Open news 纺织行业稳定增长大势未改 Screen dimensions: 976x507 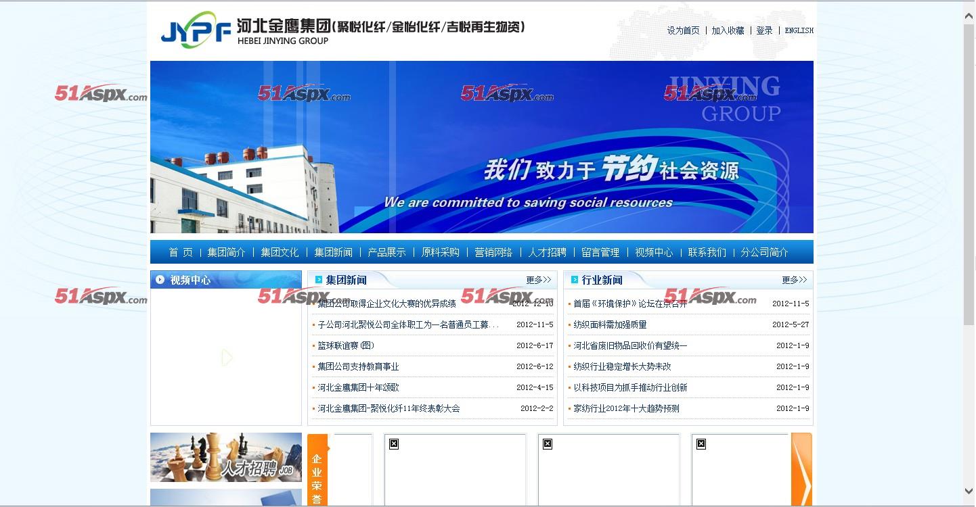click(x=622, y=366)
